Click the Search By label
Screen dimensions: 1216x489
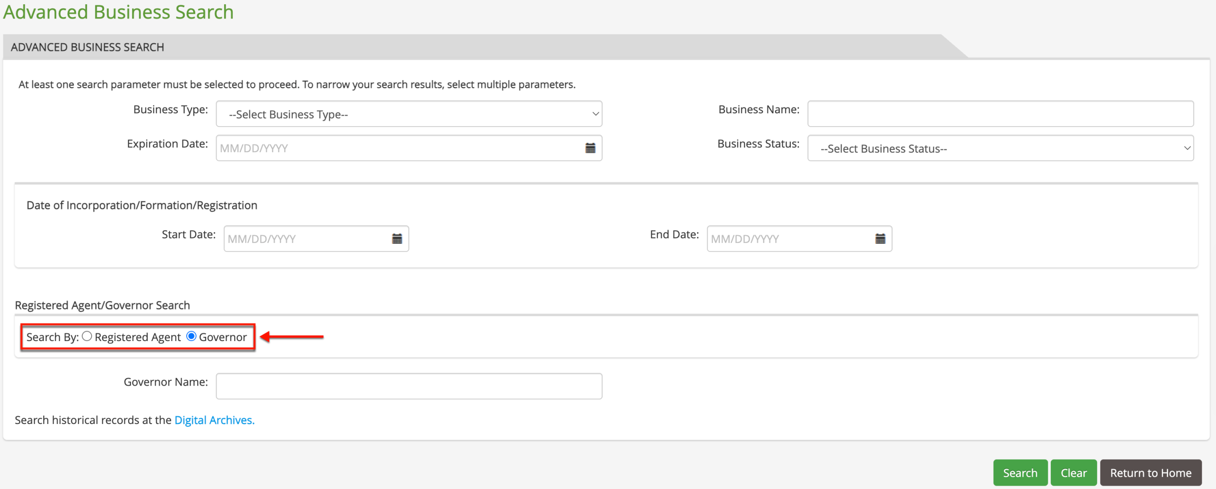[x=53, y=337]
